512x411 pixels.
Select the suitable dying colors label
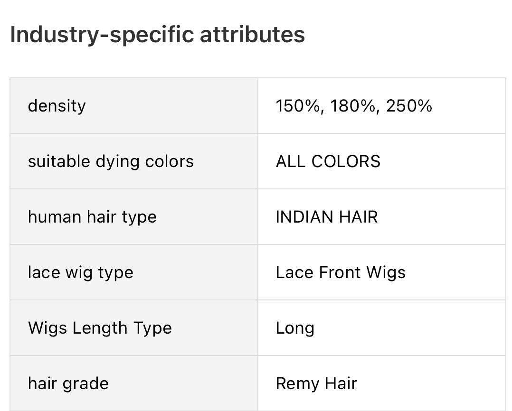pyautogui.click(x=111, y=161)
